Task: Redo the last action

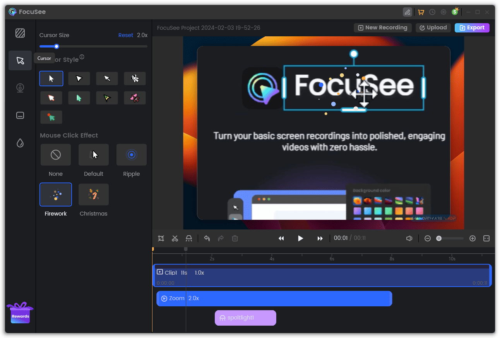Action: 221,238
